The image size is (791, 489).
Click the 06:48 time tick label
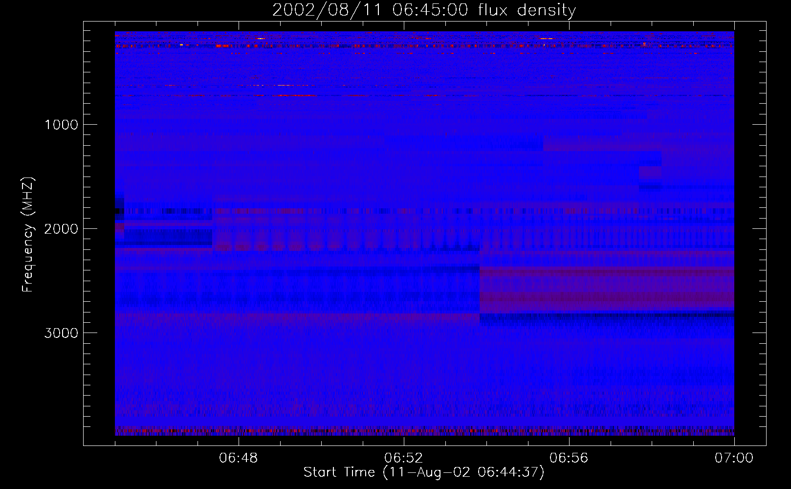(x=239, y=458)
